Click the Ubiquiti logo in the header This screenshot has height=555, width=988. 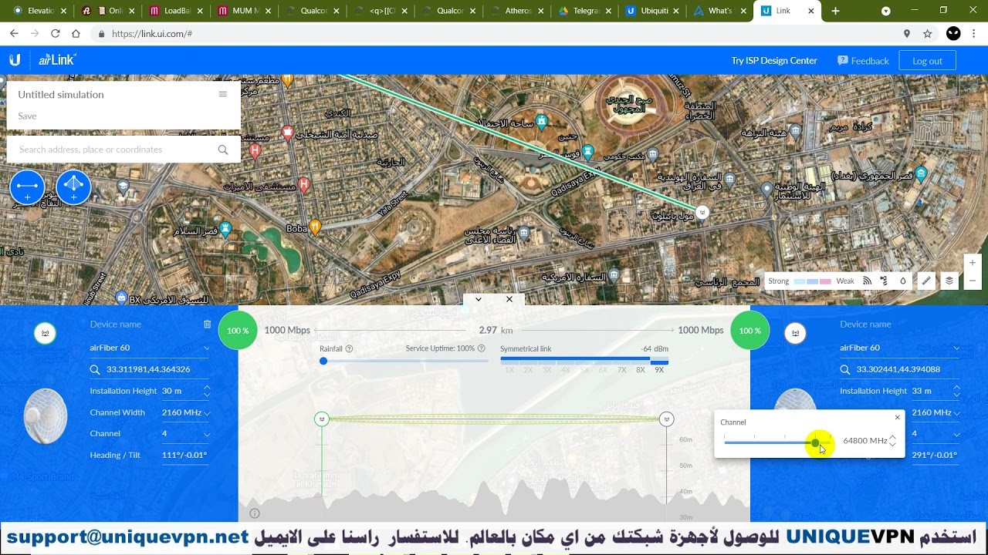tap(15, 60)
